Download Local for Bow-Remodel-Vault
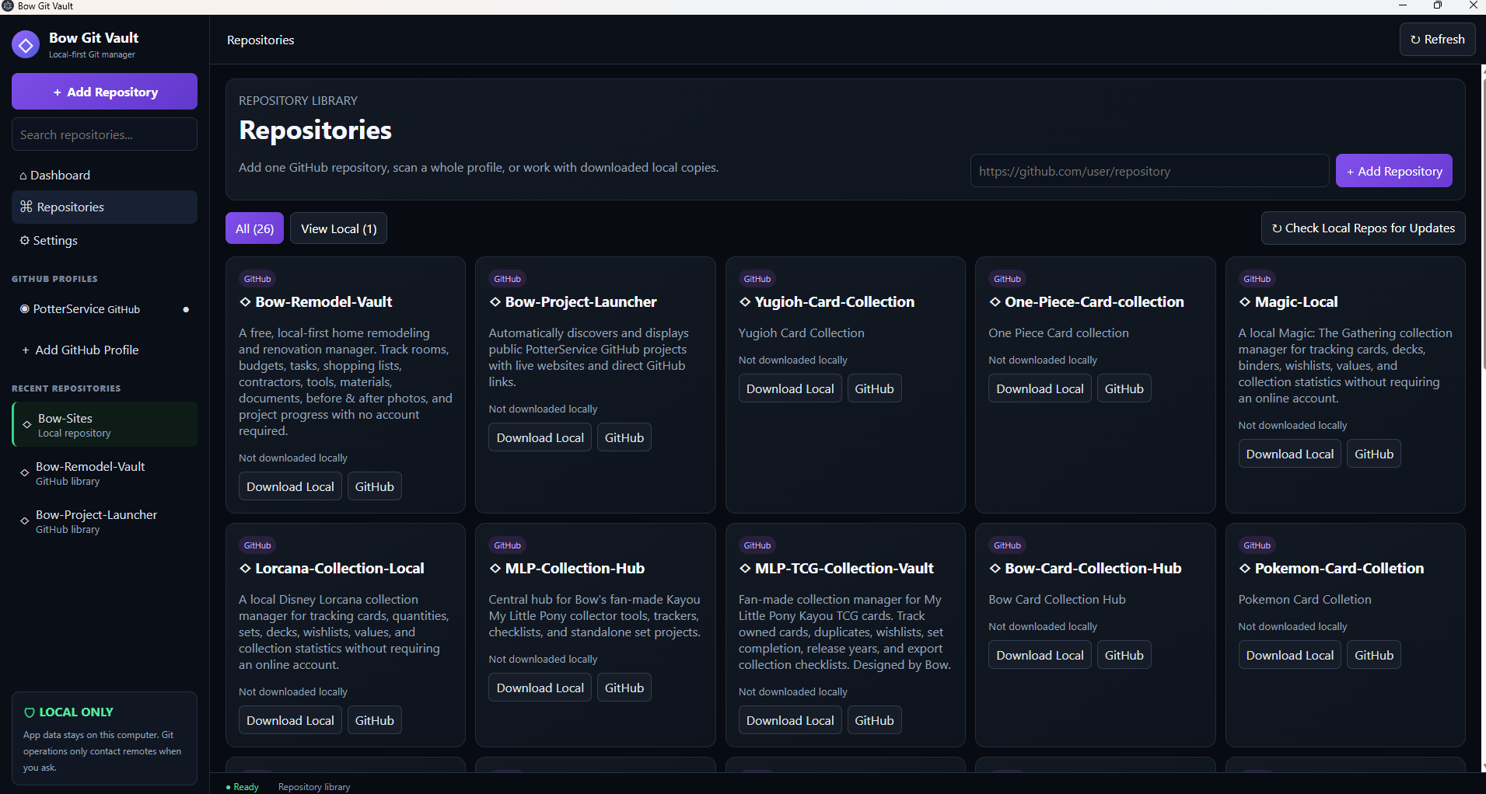Image resolution: width=1486 pixels, height=794 pixels. point(290,486)
